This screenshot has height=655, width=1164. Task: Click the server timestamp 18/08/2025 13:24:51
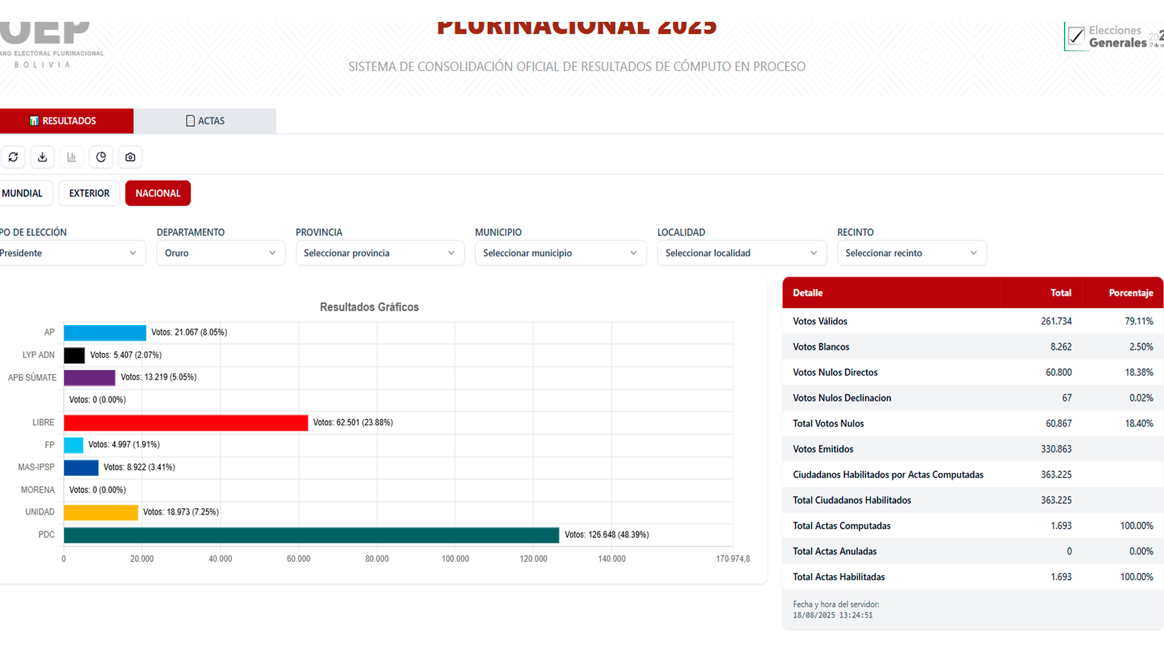click(x=832, y=616)
